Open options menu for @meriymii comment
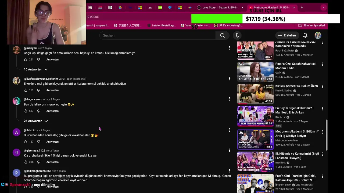Image resolution: width=344 pixels, height=193 pixels. 229,48
